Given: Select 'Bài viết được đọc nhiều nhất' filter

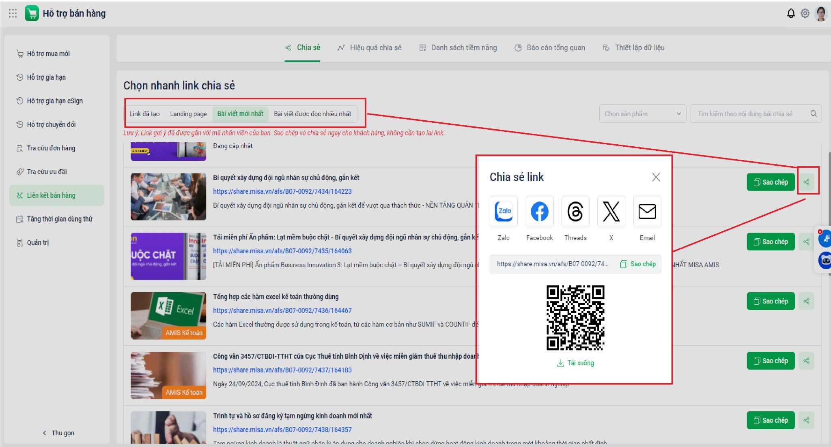Looking at the screenshot, I should click(x=312, y=114).
